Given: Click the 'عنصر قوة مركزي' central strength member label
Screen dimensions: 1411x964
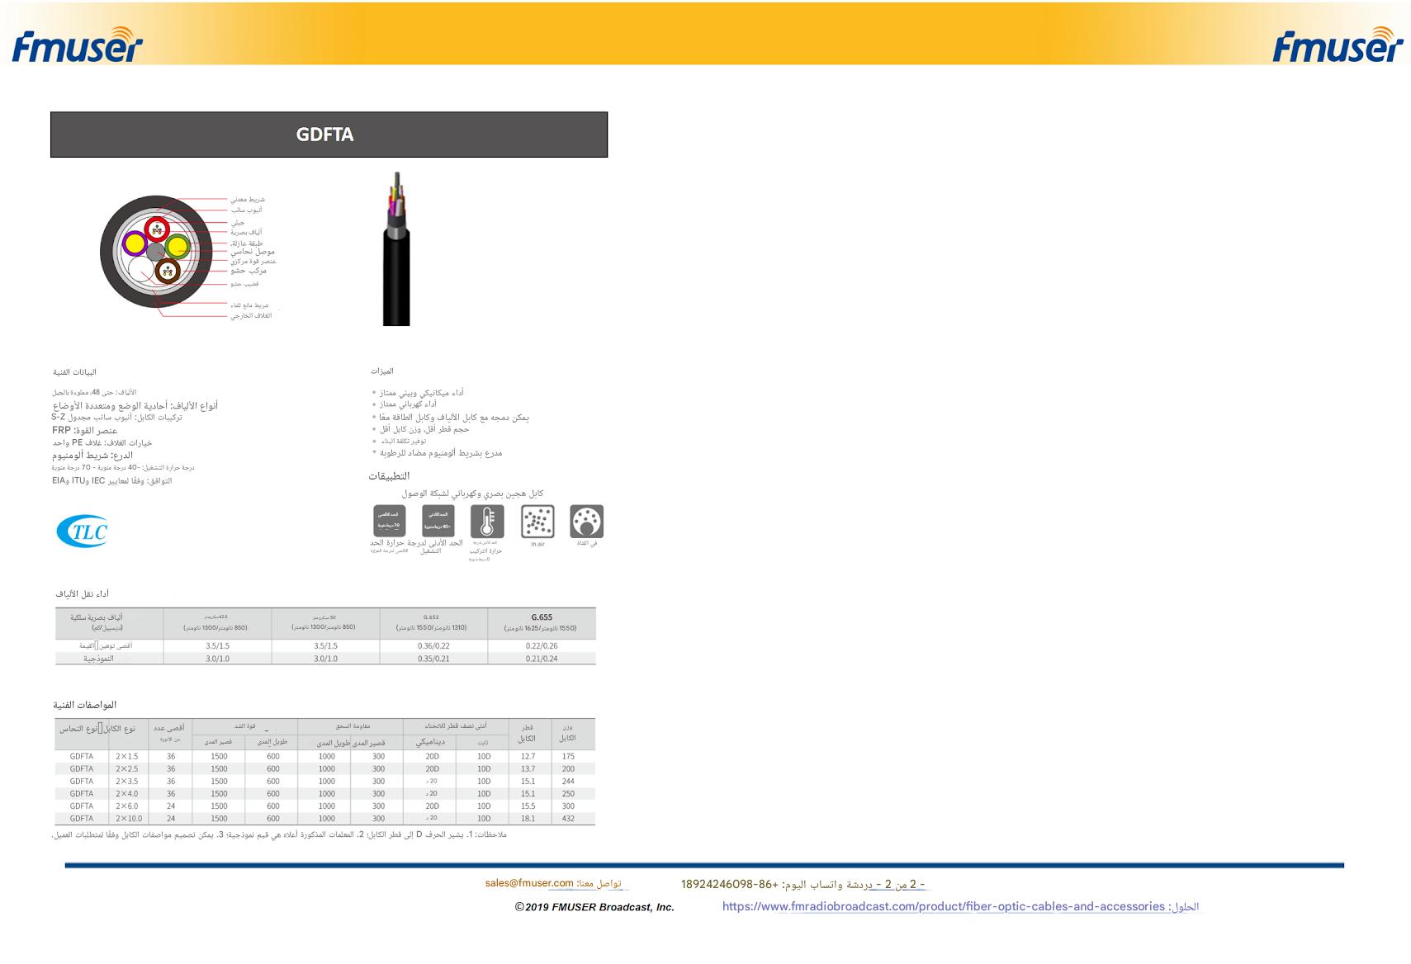Looking at the screenshot, I should [253, 261].
